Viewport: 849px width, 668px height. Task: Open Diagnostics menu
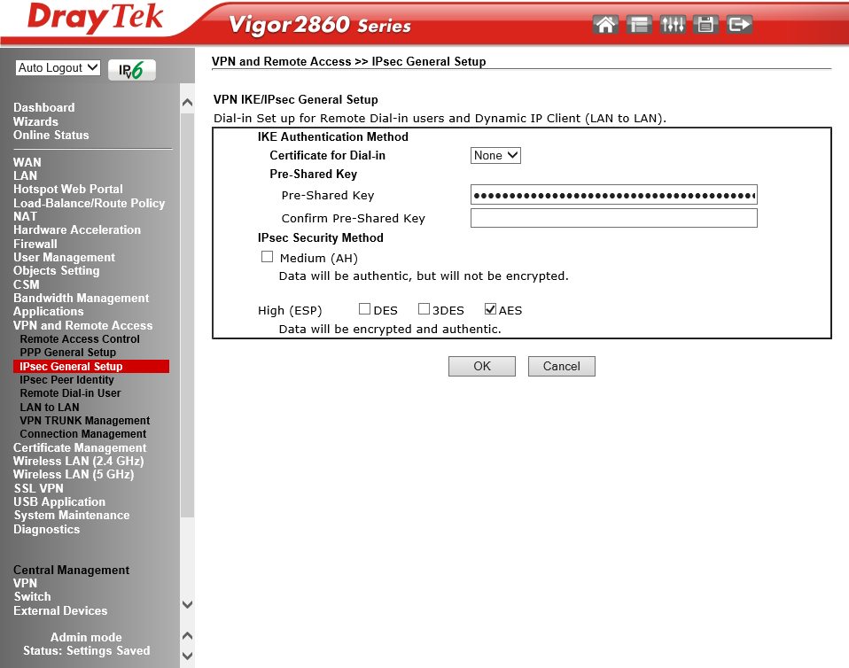point(47,530)
